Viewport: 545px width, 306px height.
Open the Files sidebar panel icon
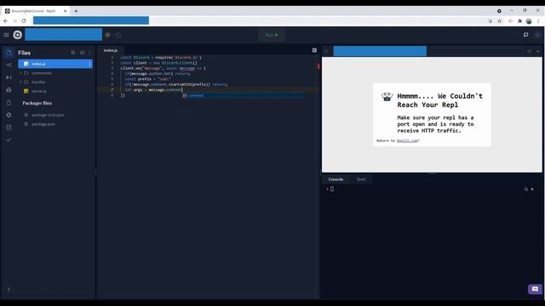click(x=9, y=53)
